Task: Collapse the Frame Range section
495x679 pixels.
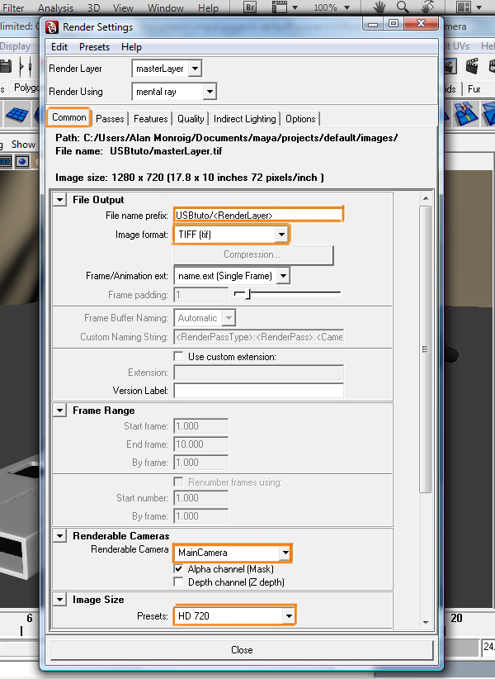Action: [59, 410]
